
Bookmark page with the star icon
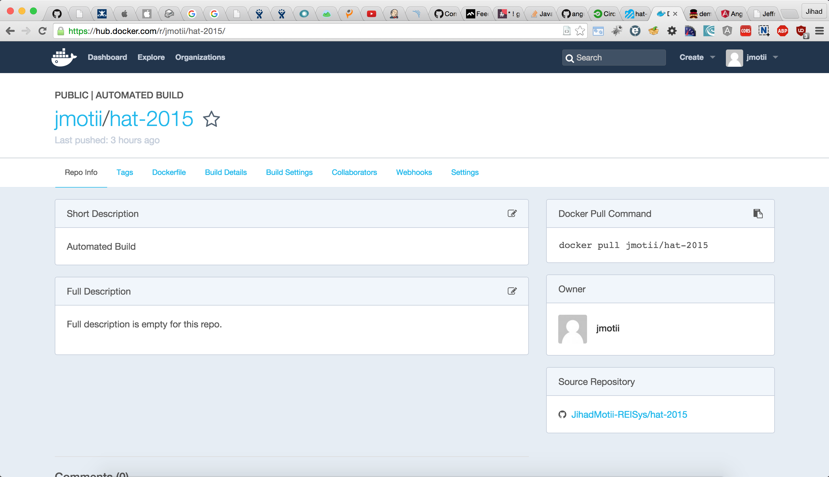tap(580, 31)
